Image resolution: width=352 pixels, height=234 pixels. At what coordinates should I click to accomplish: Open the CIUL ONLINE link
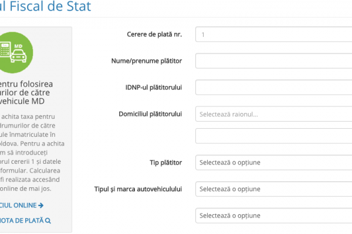coord(21,205)
